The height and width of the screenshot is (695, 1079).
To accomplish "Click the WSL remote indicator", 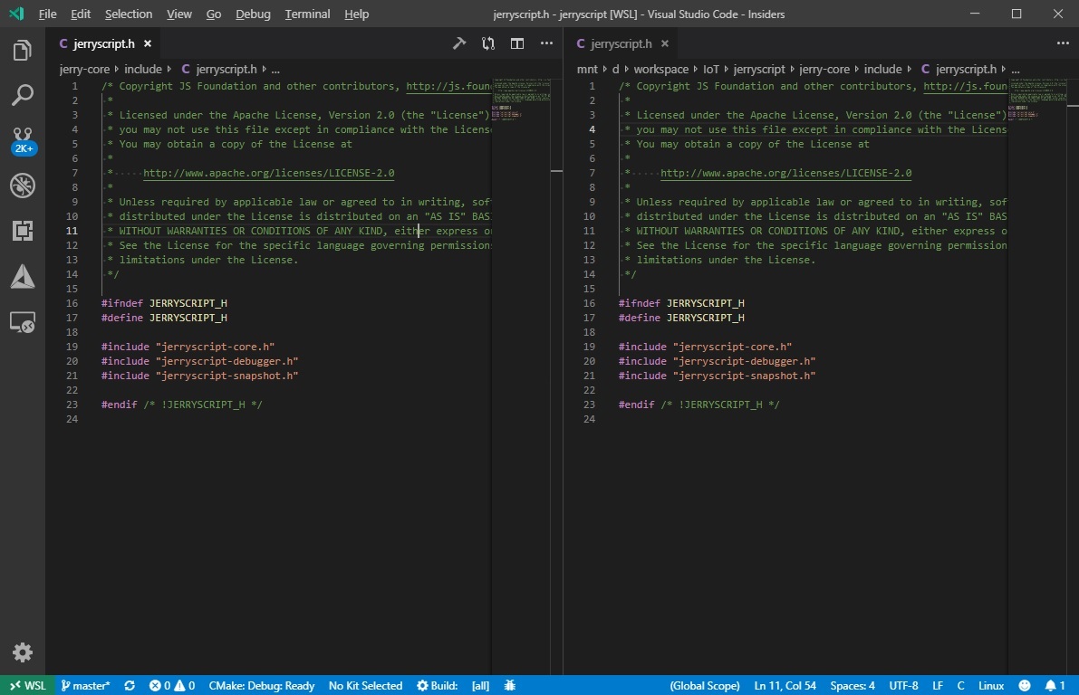I will click(x=26, y=685).
